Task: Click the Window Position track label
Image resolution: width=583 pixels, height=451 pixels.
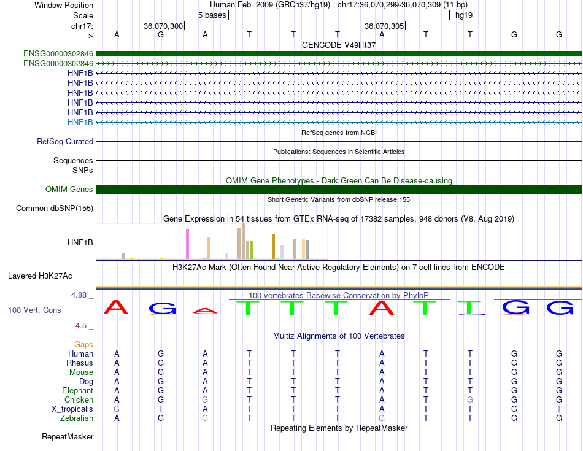Action: point(64,5)
